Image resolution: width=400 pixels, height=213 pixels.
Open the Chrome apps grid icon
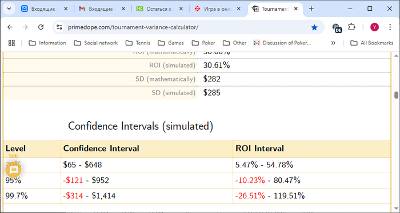tap(11, 43)
